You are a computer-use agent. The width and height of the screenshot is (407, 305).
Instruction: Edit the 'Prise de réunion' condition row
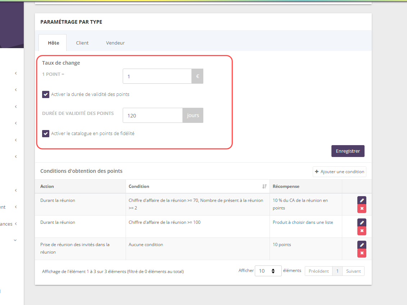tap(362, 245)
